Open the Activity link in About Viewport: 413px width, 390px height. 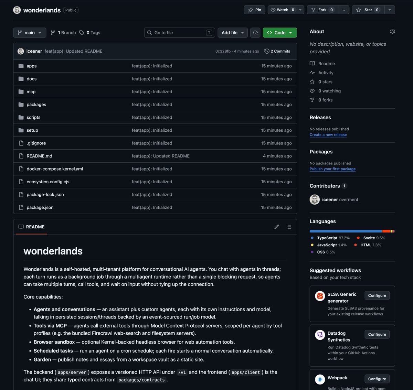pos(322,73)
